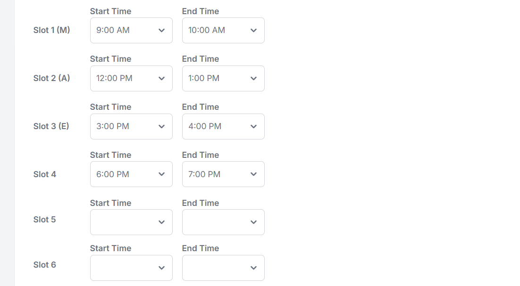The image size is (520, 286).
Task: Select the empty Slot 5 Start Time field
Action: click(131, 222)
